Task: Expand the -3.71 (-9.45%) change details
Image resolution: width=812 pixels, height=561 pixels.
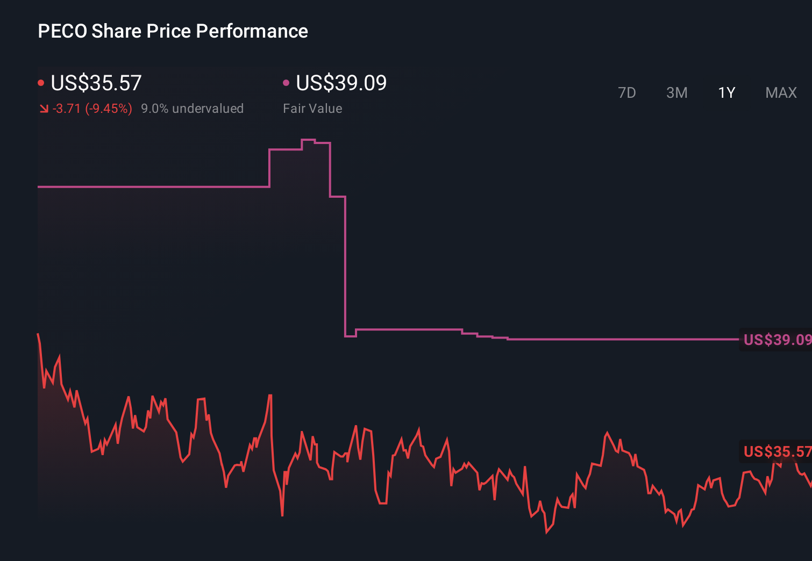Action: [x=91, y=108]
